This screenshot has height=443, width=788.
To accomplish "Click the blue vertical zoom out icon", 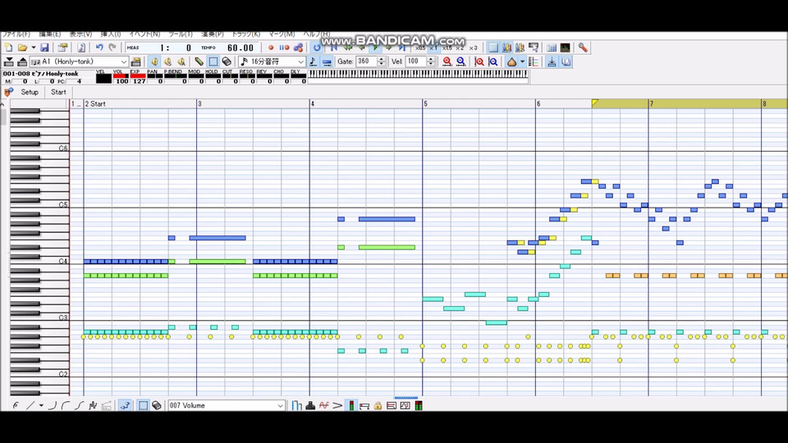I will point(493,62).
